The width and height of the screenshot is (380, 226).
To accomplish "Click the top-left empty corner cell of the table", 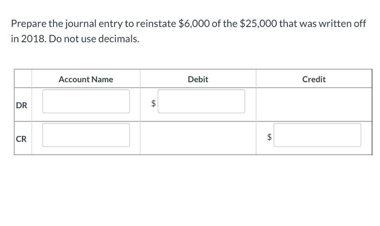I will tap(22, 79).
